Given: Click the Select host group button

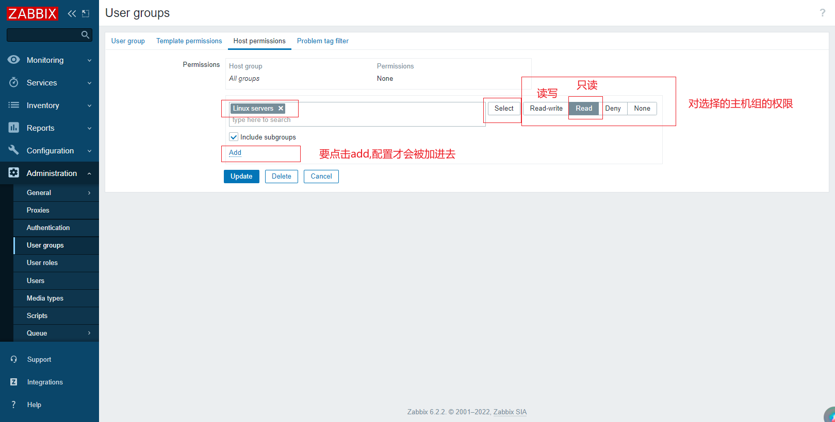Looking at the screenshot, I should coord(504,108).
